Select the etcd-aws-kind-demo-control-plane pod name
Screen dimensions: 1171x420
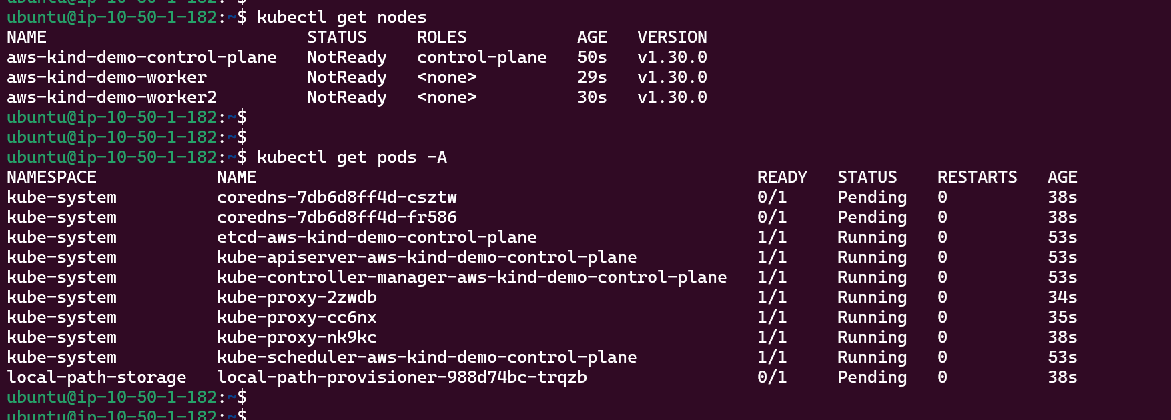coord(376,237)
